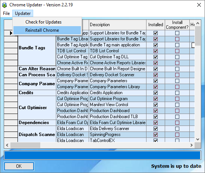Toggle Installed checkbox for Cut Optimise Tag DLL
This screenshot has width=205, height=173.
155,57
